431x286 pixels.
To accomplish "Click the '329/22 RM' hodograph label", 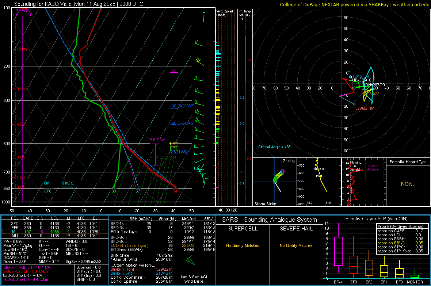I will (x=365, y=108).
